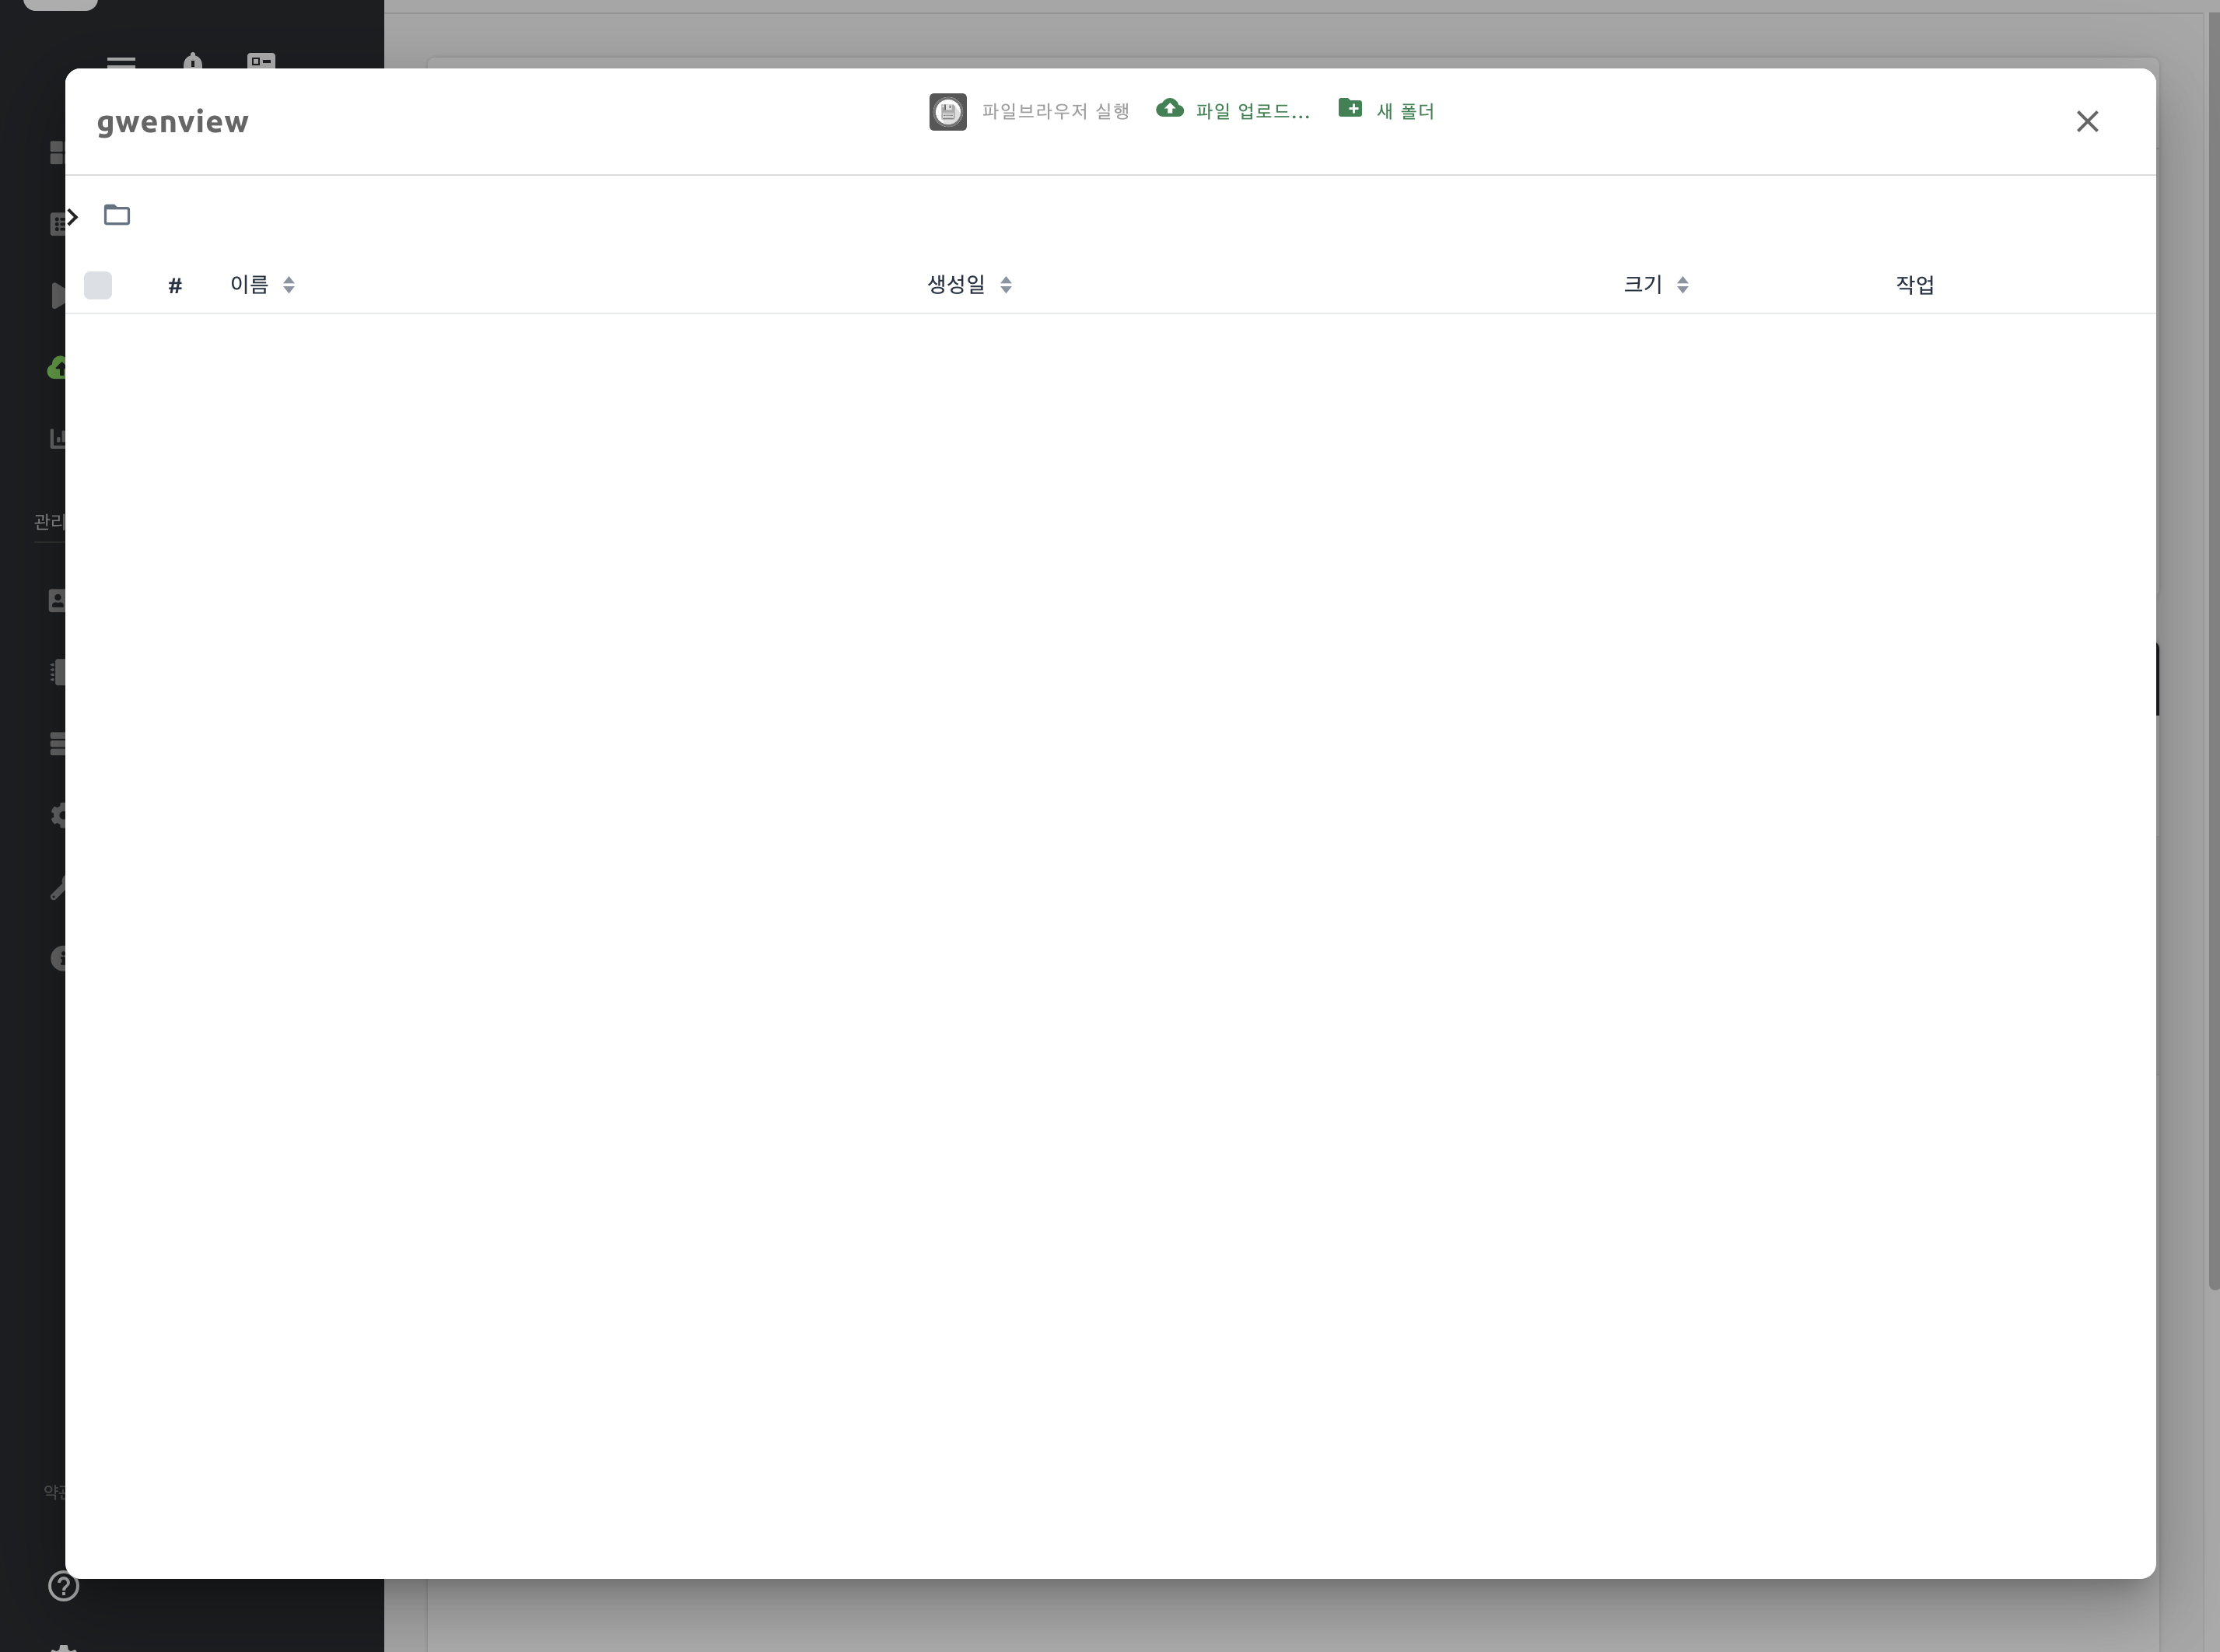Click the bar chart statistics icon in sidebar
The height and width of the screenshot is (1652, 2220).
[57, 437]
